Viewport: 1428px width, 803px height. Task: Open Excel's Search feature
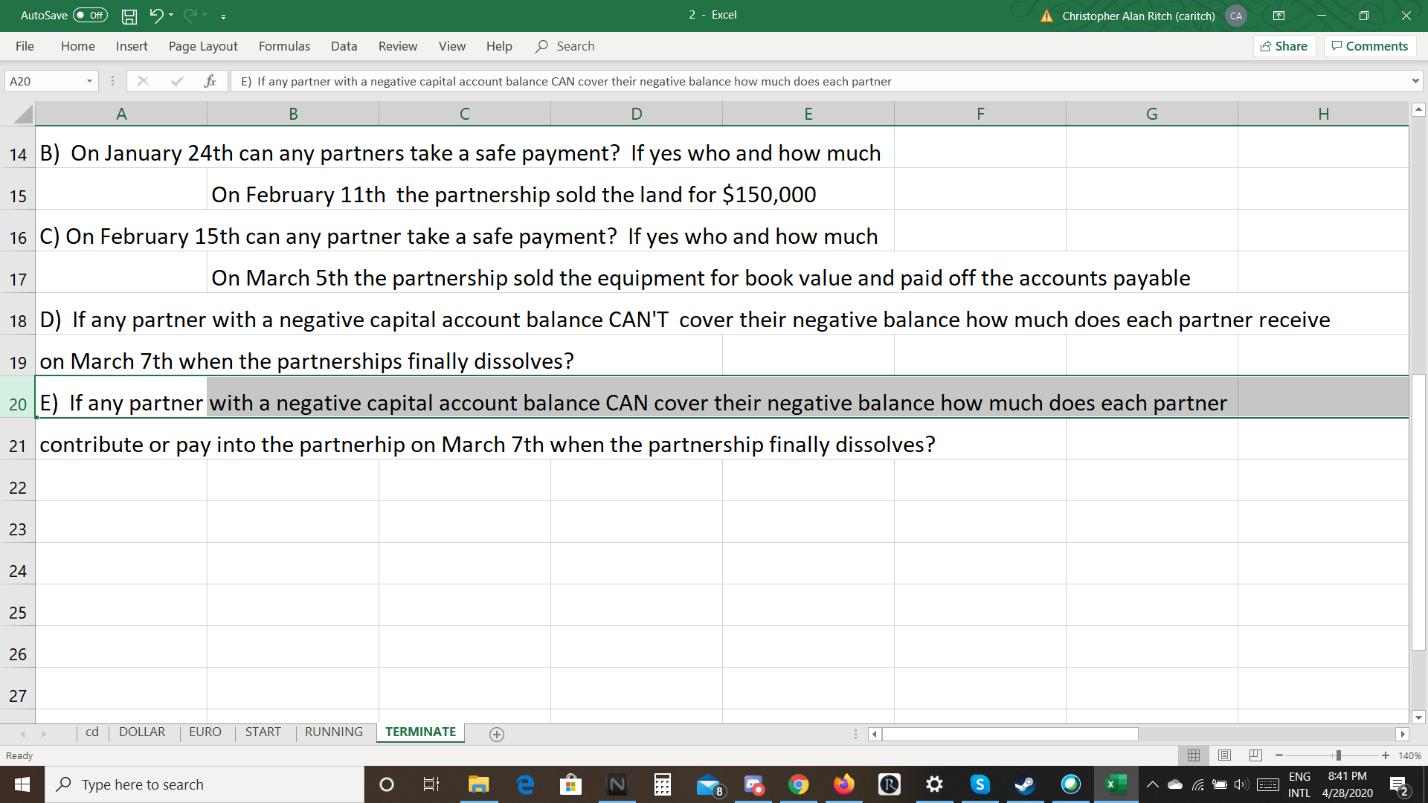click(x=565, y=46)
